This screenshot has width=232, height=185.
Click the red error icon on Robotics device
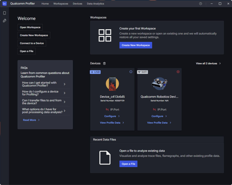pyautogui.click(x=178, y=72)
